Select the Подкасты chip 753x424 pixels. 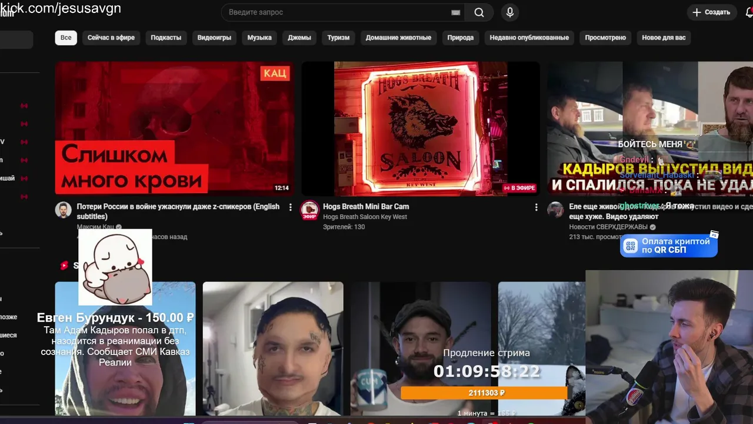[166, 38]
